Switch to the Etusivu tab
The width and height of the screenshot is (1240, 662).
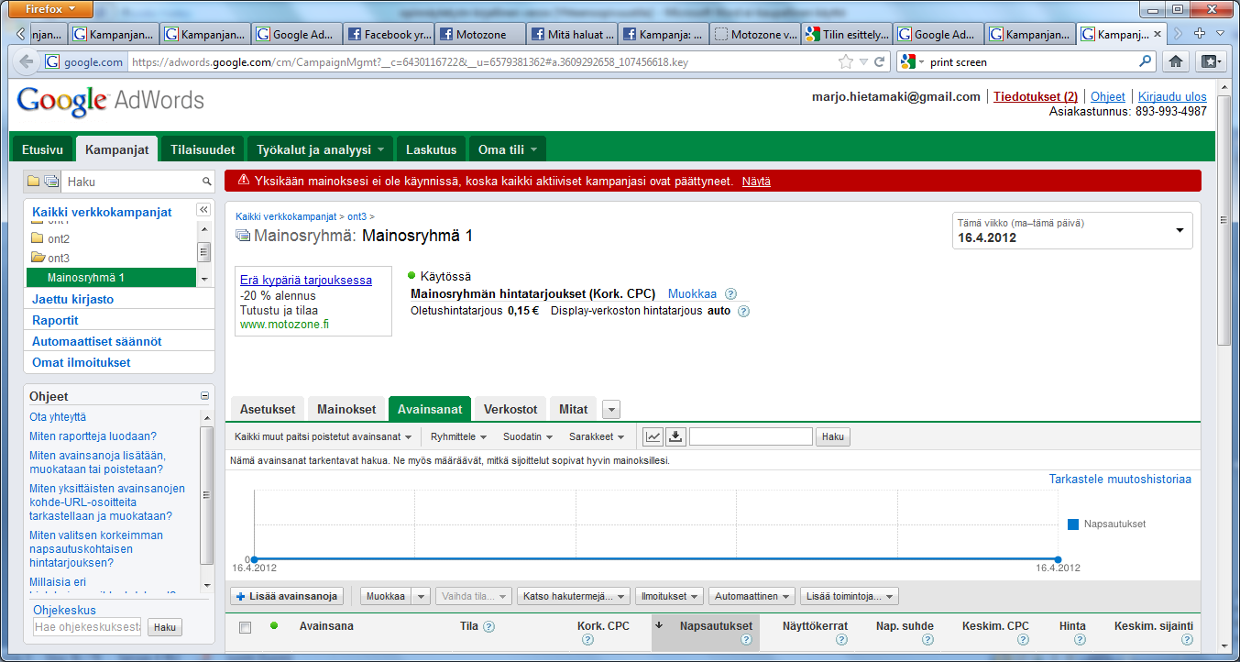[x=42, y=149]
